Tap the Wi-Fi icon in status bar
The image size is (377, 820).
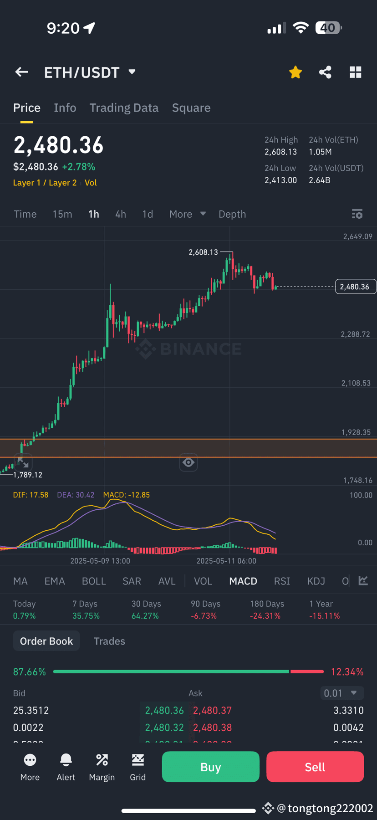click(301, 28)
